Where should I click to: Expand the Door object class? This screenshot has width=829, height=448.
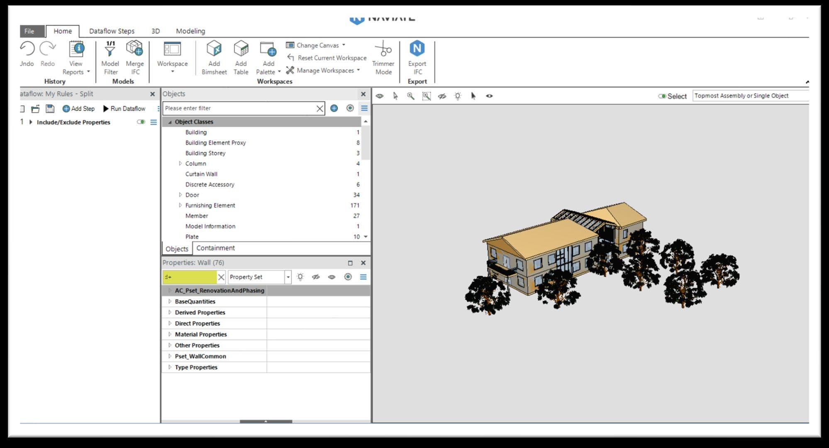[x=180, y=195]
